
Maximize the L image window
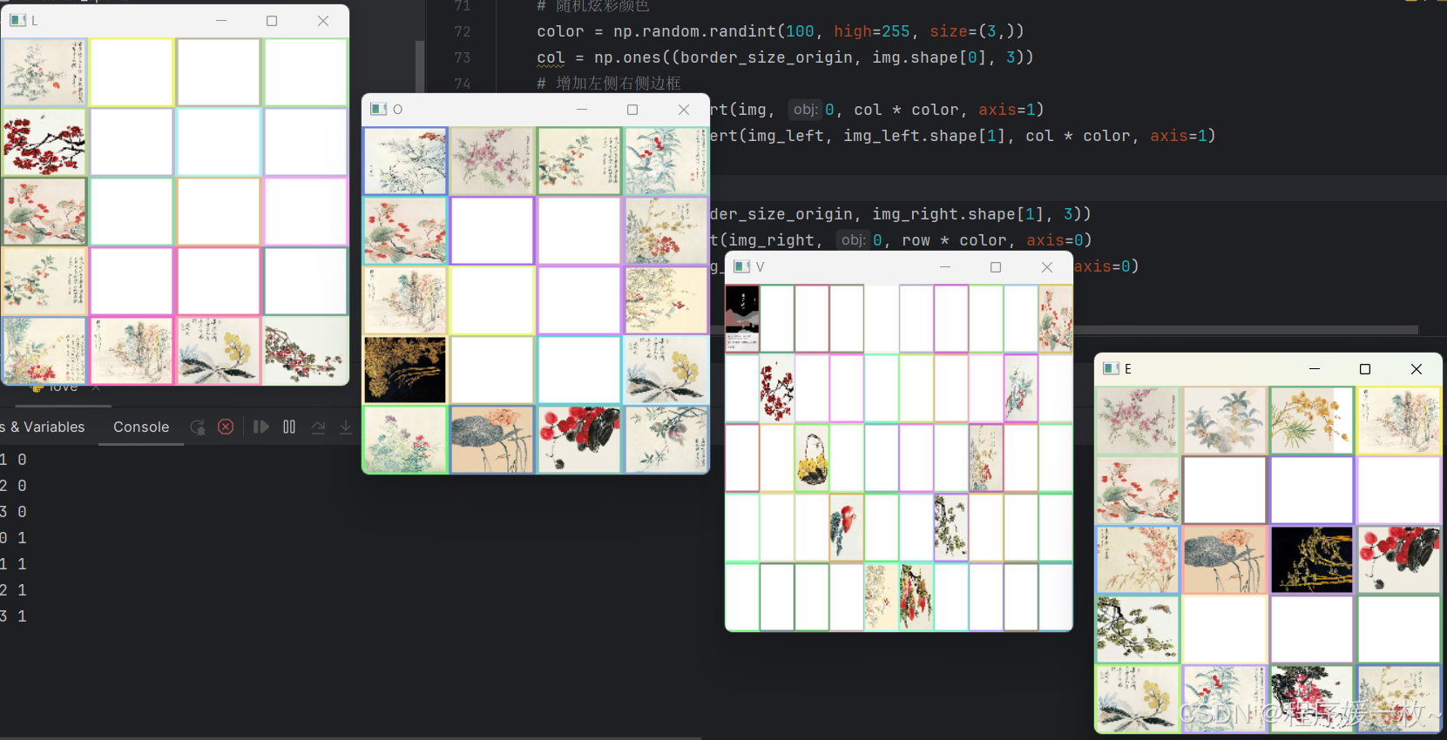tap(272, 20)
